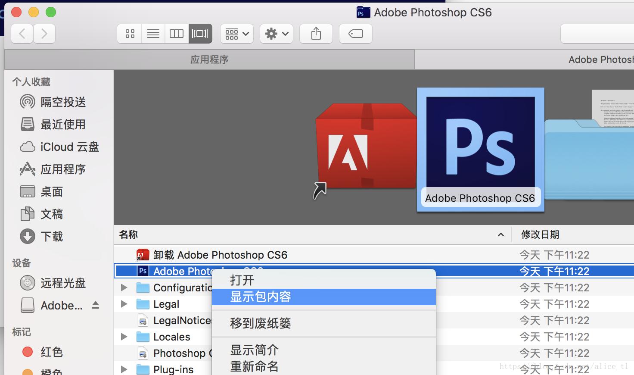Select the Adobe Photoshop tab
The image size is (634, 375).
tap(525, 59)
